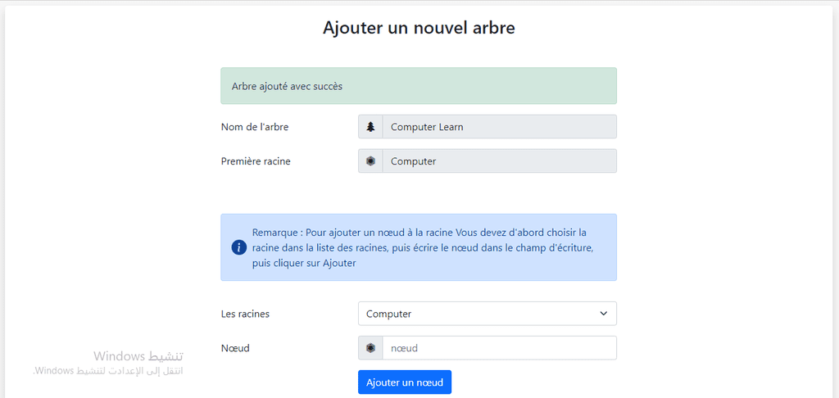839x398 pixels.
Task: Click the تنشيط Windows activation watermark title
Action: coord(138,356)
